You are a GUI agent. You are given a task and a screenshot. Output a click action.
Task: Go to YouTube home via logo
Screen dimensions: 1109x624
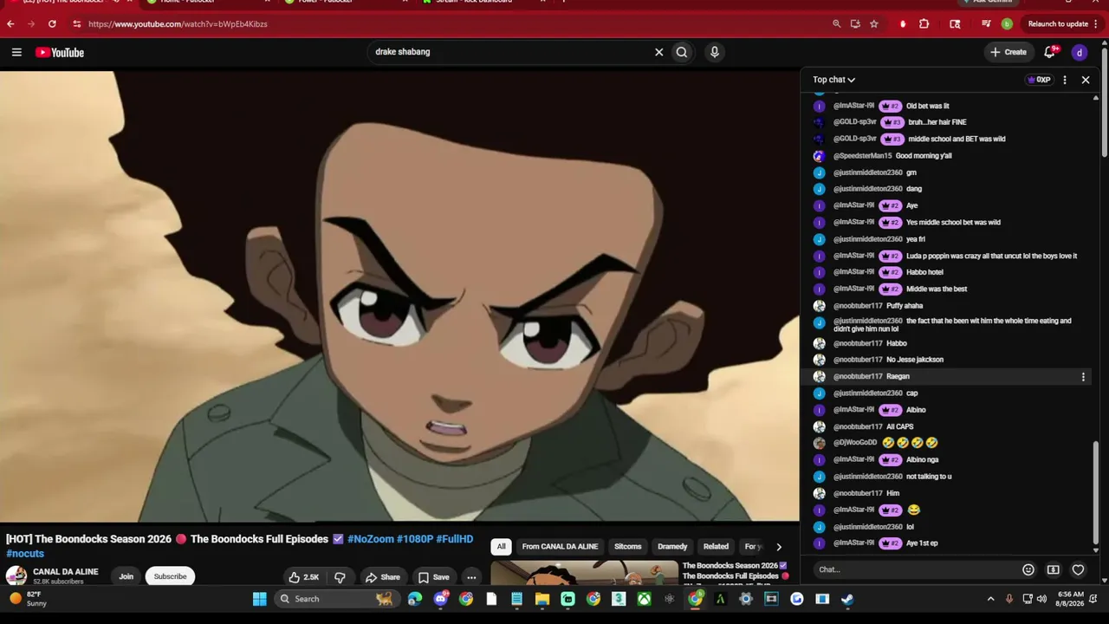click(x=60, y=53)
